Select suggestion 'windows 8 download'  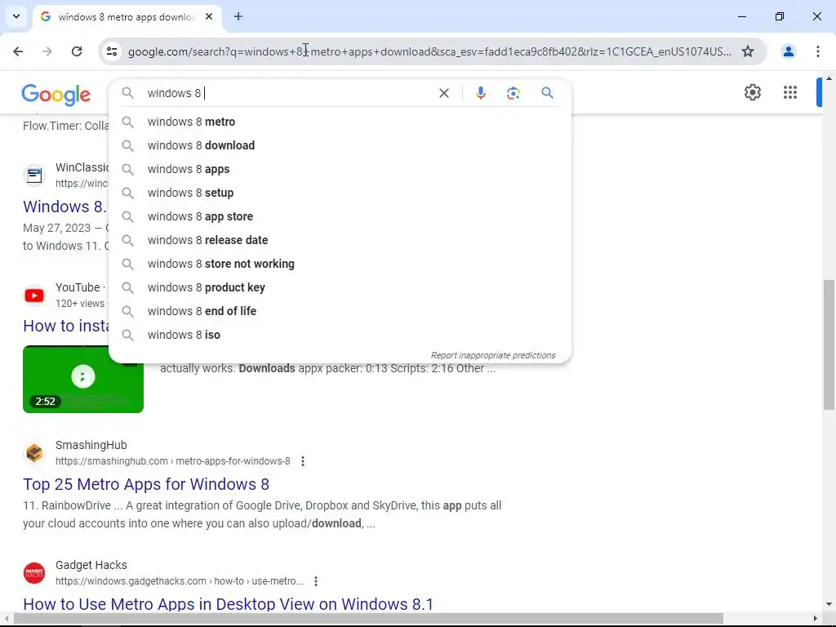click(340, 145)
